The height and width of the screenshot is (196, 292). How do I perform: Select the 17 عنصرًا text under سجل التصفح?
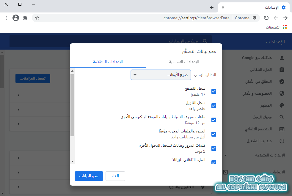click(x=198, y=94)
